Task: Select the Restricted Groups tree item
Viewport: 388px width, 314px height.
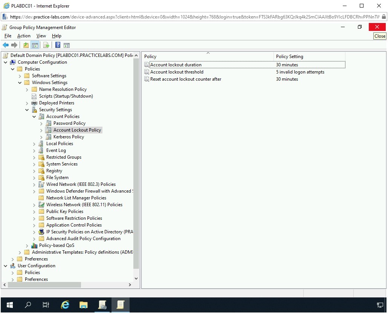Action: tap(64, 157)
